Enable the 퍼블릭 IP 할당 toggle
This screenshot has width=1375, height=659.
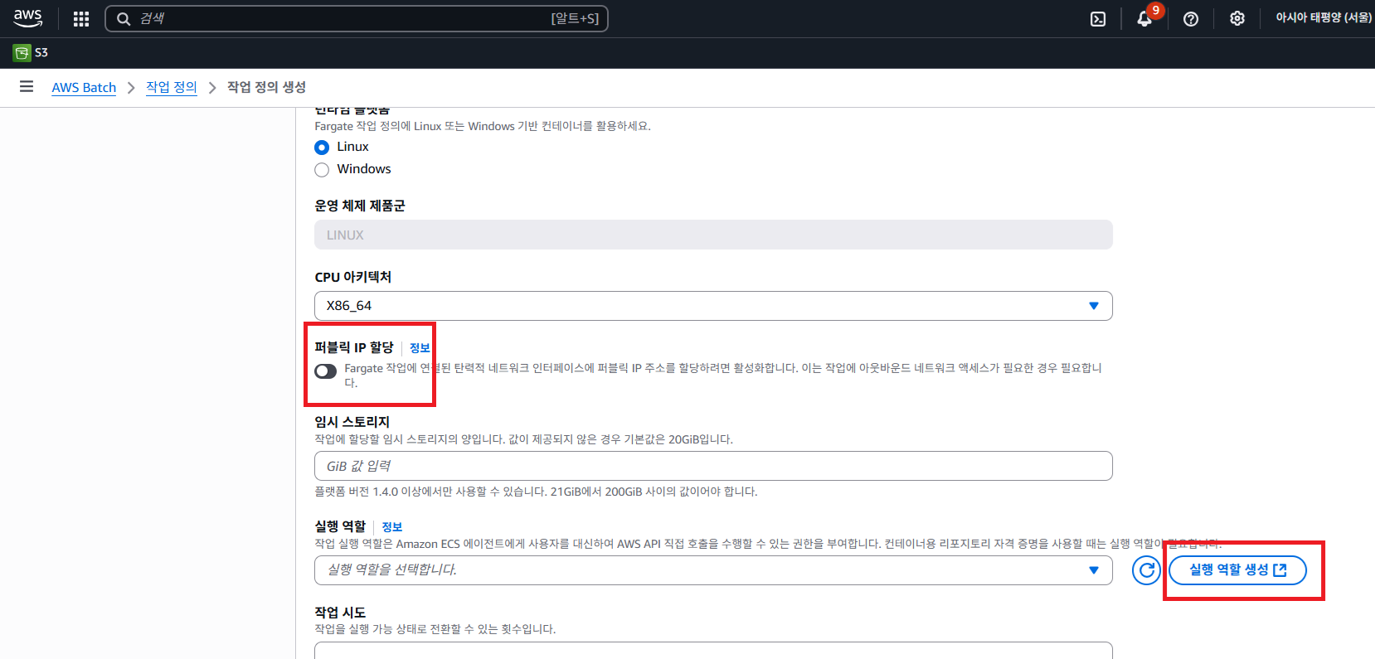pos(326,371)
